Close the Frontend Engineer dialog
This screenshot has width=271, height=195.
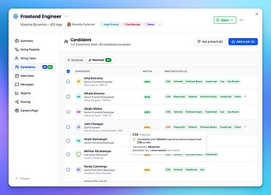pyautogui.click(x=257, y=14)
